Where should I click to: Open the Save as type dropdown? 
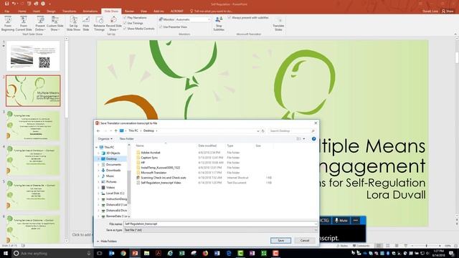[220, 230]
